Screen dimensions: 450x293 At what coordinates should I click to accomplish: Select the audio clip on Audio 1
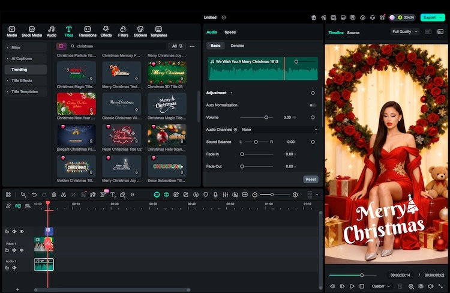click(x=44, y=265)
